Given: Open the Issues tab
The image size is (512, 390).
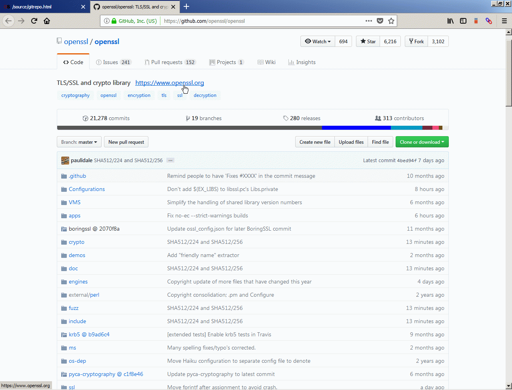Looking at the screenshot, I should 114,62.
